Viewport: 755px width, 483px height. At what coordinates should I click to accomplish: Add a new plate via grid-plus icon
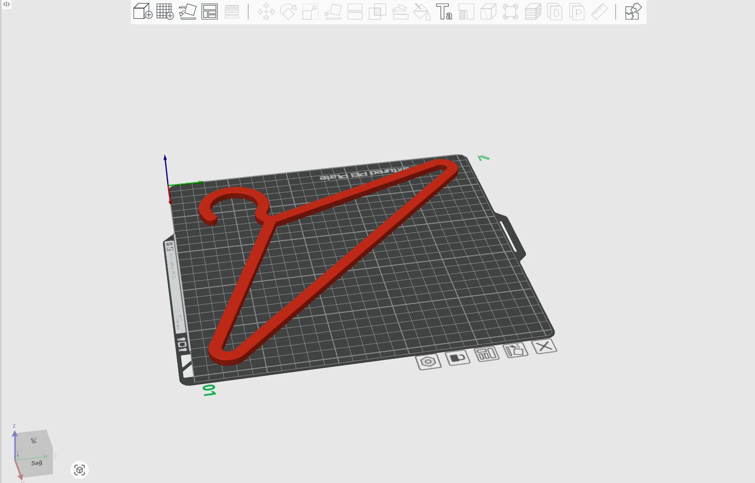[x=165, y=11]
